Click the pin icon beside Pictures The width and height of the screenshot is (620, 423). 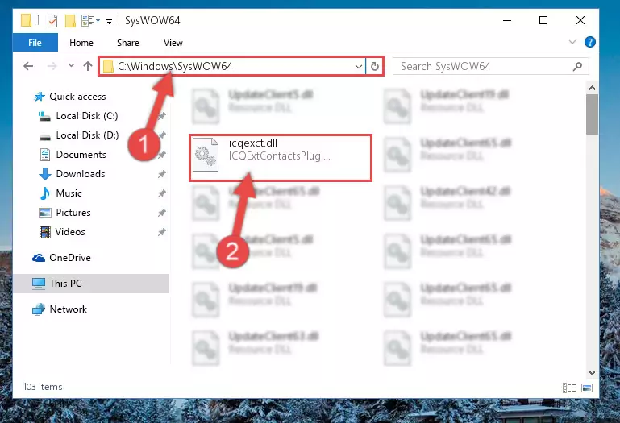tap(162, 213)
